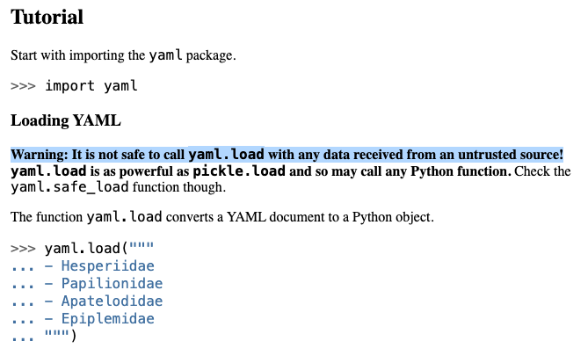This screenshot has height=363, width=588.
Task: Click the Loading YAML heading
Action: click(x=65, y=120)
